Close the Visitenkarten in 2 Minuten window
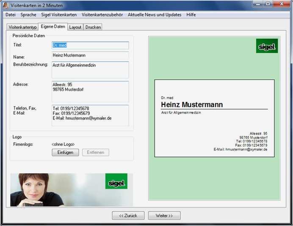This screenshot has width=293, height=226. 282,4
